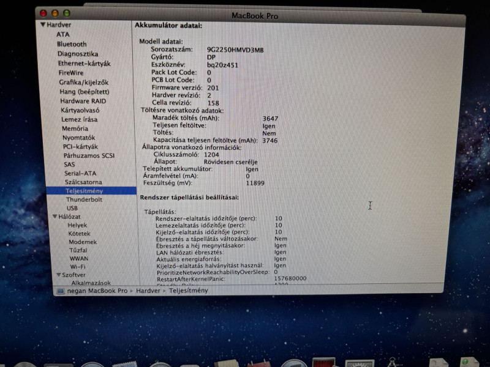This screenshot has width=490, height=367.
Task: Select Szálcsatorna entry
Action: (83, 182)
